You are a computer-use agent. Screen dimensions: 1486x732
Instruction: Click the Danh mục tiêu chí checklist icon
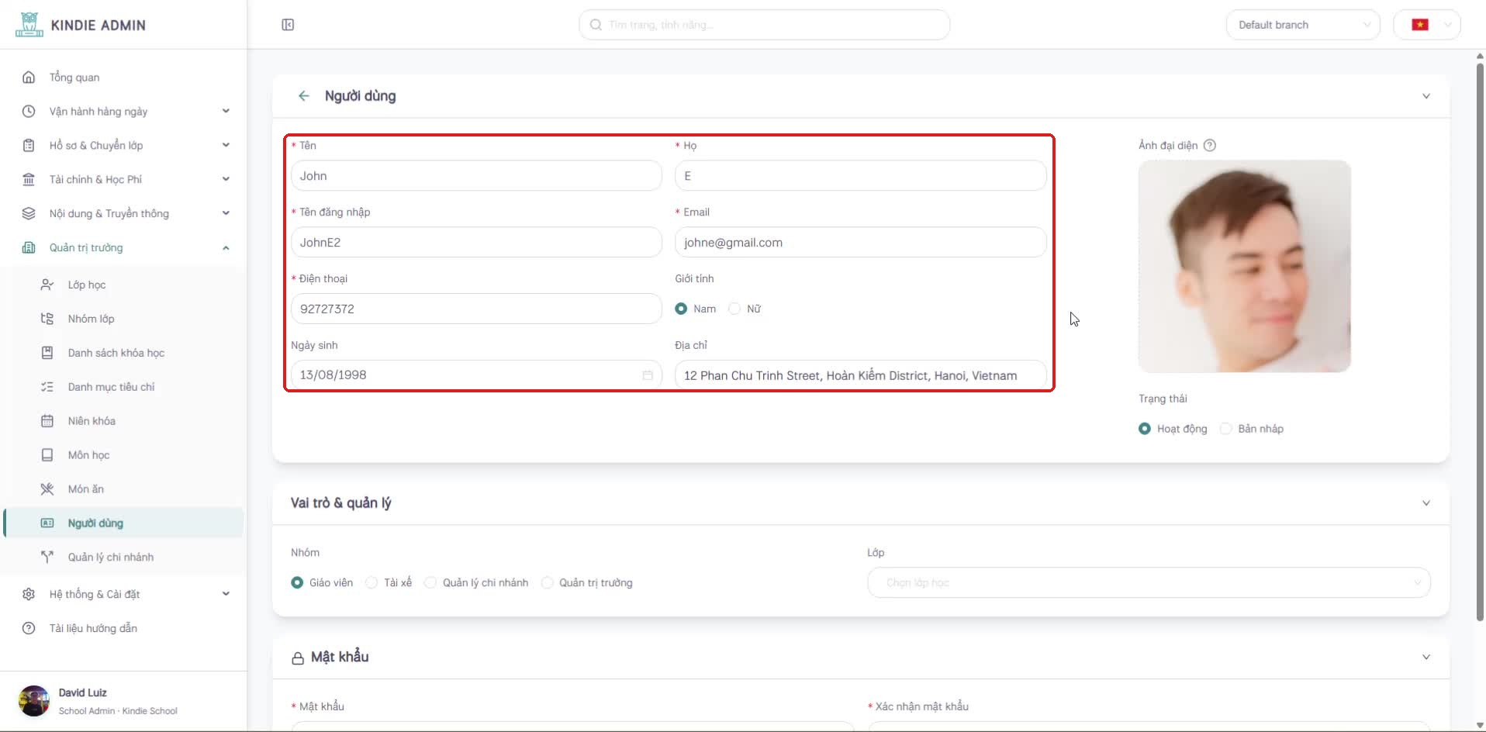(47, 387)
